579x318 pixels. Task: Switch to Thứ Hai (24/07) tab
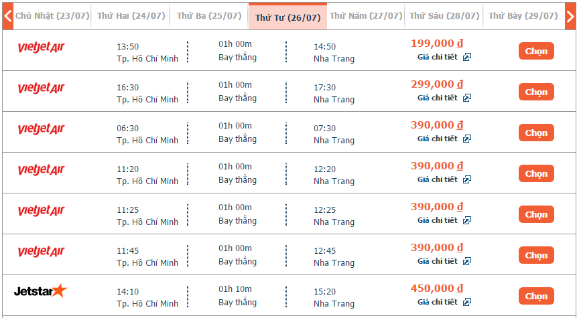(x=131, y=16)
